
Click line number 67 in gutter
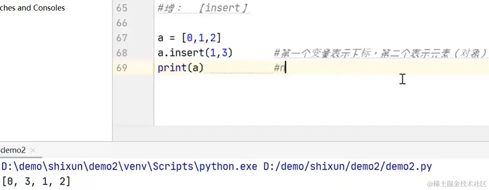(x=121, y=38)
